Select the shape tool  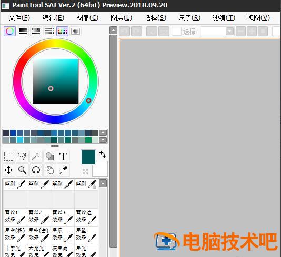pyautogui.click(x=49, y=157)
